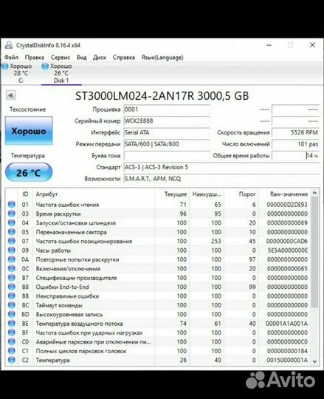Click status icon of row C2 Температура
Viewport: 324px width, 399px height.
11,360
